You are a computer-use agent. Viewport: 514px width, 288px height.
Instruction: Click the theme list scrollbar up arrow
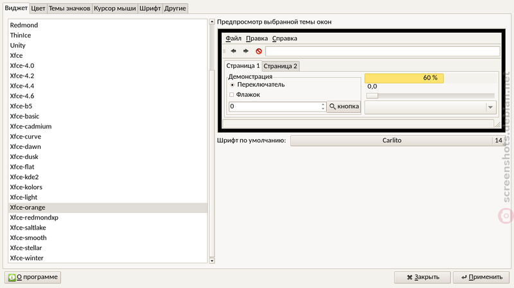212,22
